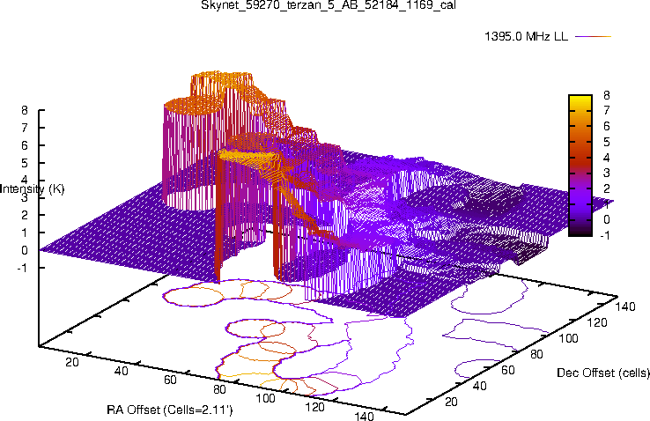Click tick 100 on the RA Offset axis
650x421 pixels.
pyautogui.click(x=265, y=398)
